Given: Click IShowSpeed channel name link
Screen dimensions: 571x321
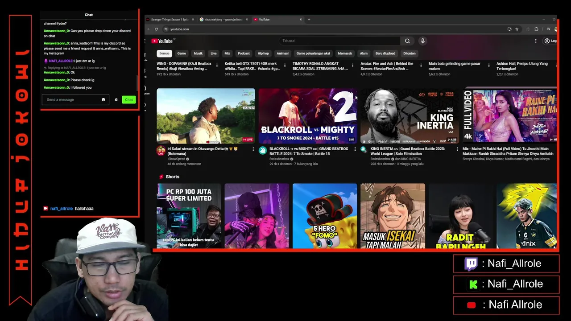Looking at the screenshot, I should [177, 159].
